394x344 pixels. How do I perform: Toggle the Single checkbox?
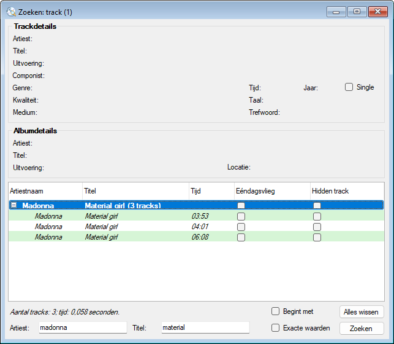[x=349, y=87]
